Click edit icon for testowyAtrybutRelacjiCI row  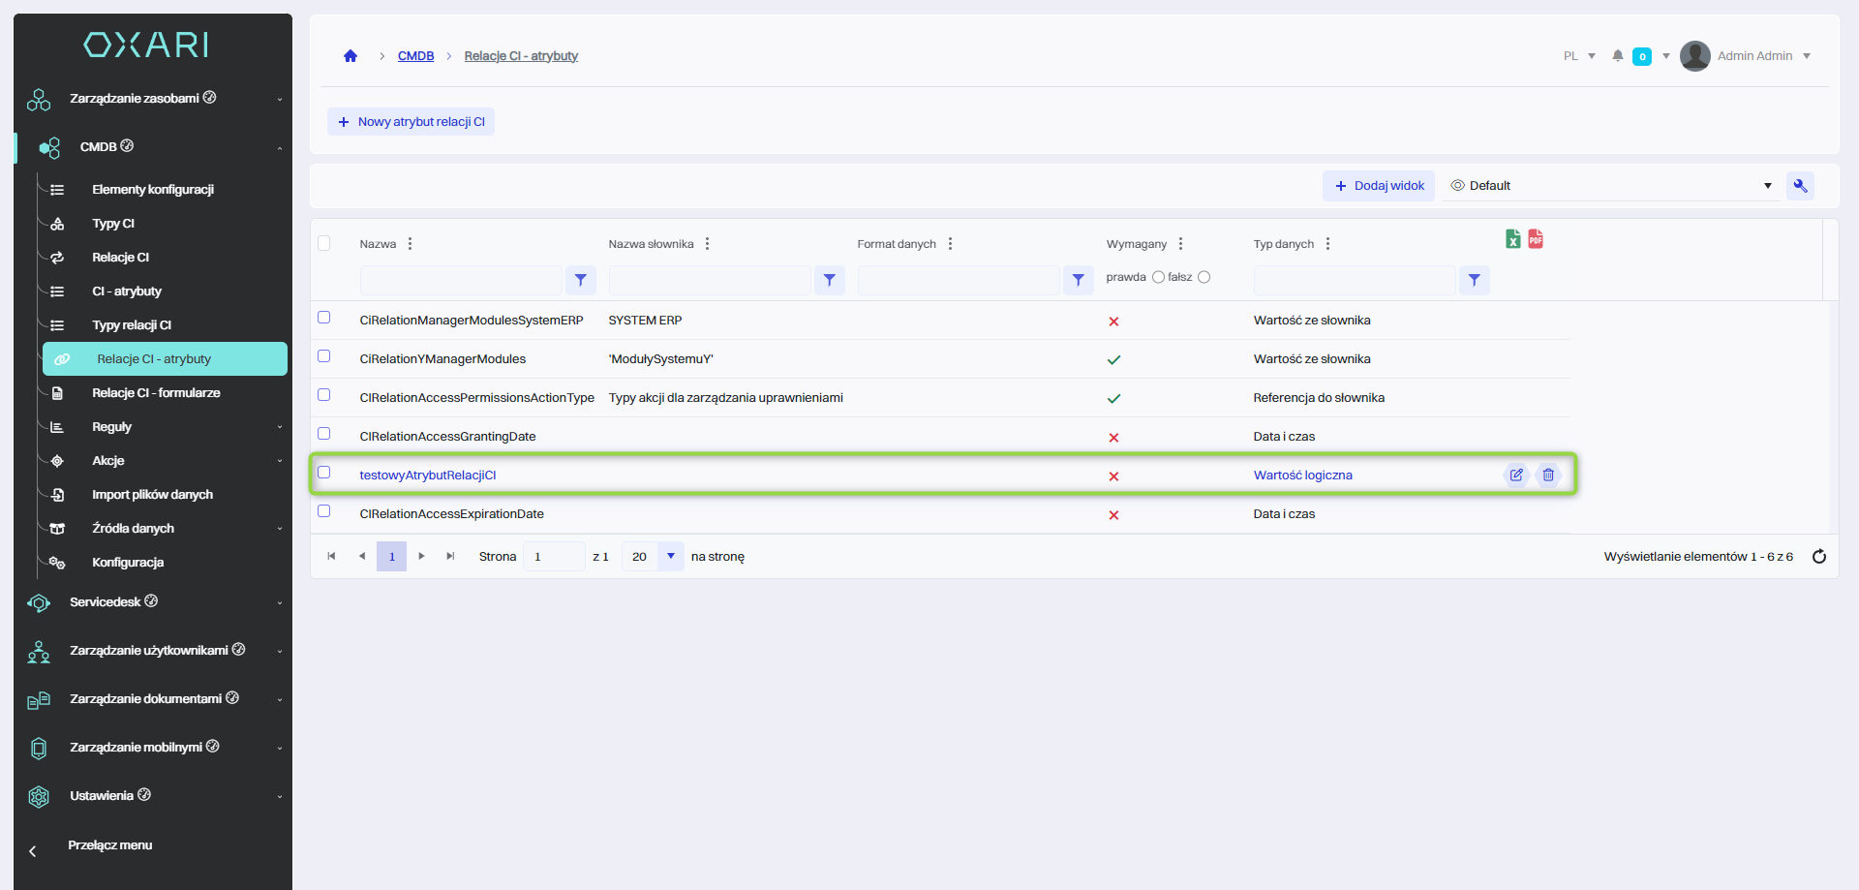click(1516, 475)
